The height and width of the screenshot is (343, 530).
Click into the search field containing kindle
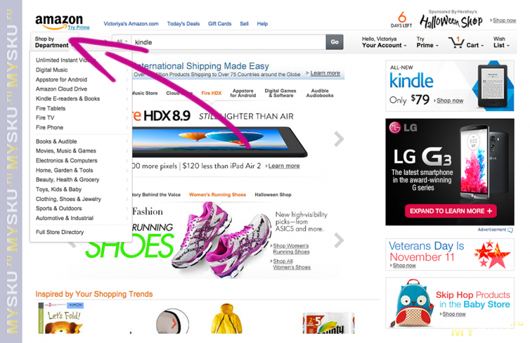coord(229,42)
